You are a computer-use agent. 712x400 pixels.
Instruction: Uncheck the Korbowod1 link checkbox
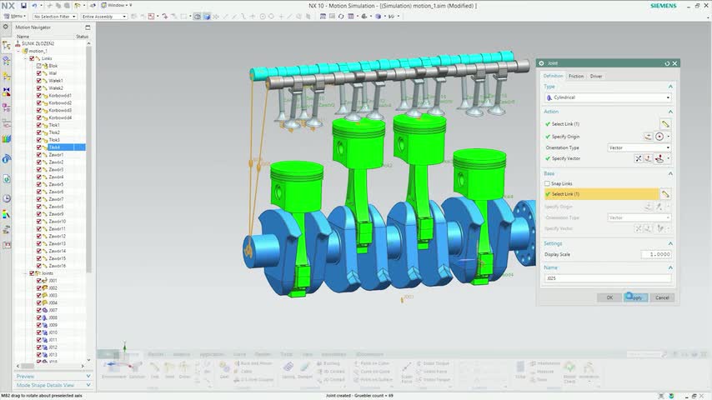pyautogui.click(x=38, y=95)
